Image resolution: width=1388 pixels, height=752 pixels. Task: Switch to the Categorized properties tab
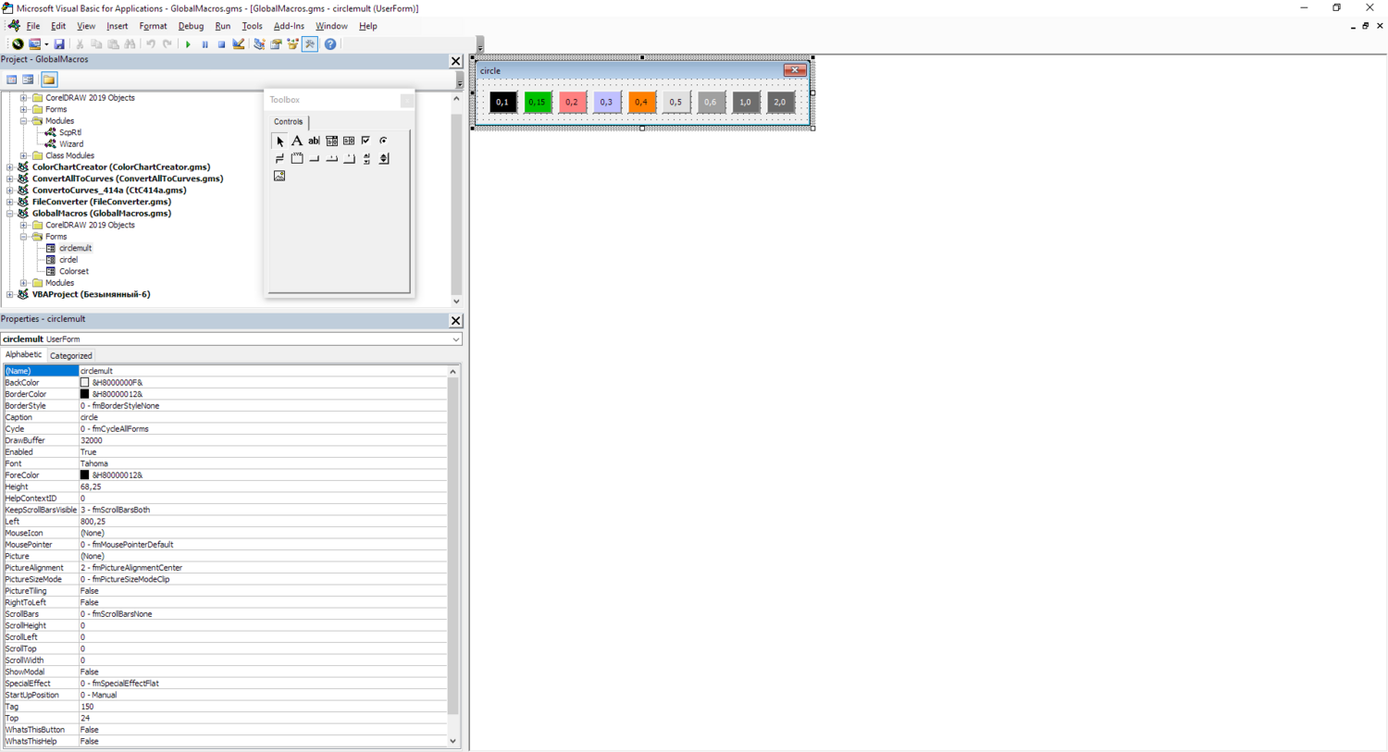(71, 355)
